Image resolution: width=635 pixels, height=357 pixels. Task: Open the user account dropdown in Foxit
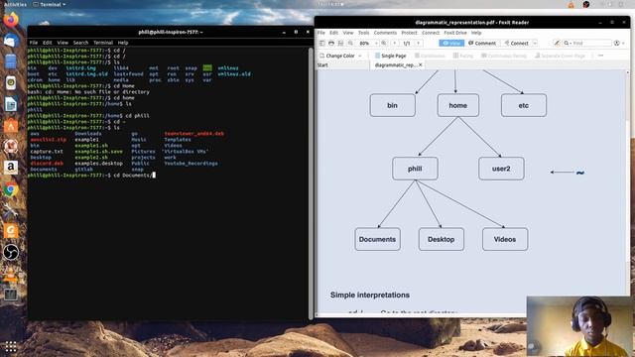pos(619,43)
